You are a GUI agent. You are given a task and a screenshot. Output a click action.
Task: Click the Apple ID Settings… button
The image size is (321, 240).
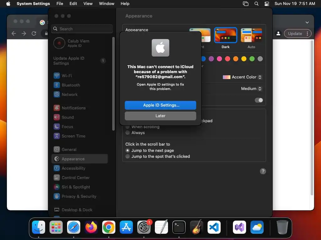160,105
